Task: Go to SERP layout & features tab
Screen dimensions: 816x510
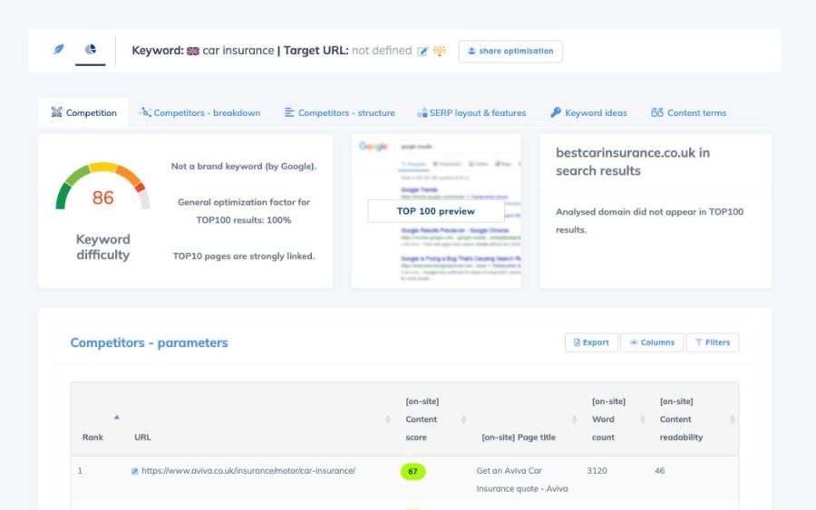Action: (x=471, y=113)
